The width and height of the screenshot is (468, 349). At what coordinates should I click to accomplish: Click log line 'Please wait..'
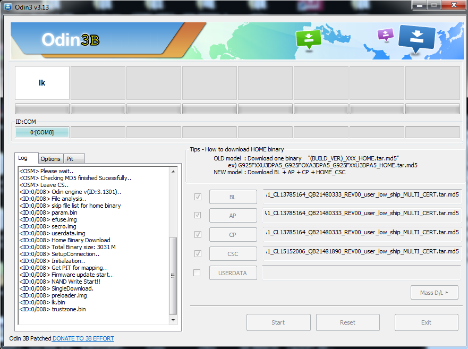pos(46,171)
